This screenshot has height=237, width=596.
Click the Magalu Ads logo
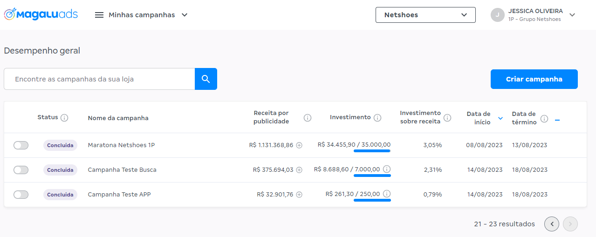pos(41,14)
